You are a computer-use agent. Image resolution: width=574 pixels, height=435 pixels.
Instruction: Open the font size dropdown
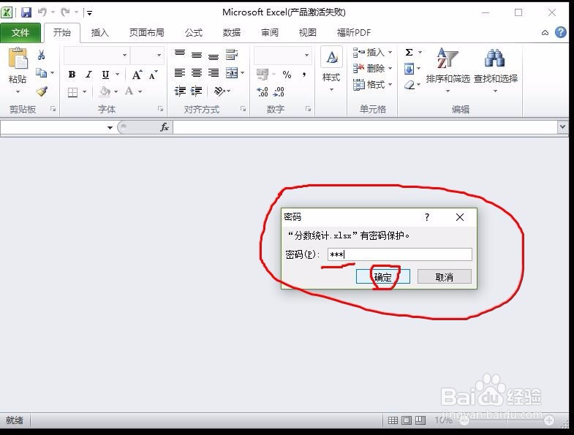click(x=159, y=56)
